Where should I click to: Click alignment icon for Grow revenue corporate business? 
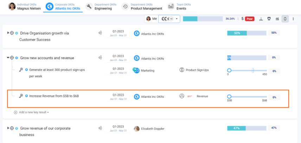(100, 128)
